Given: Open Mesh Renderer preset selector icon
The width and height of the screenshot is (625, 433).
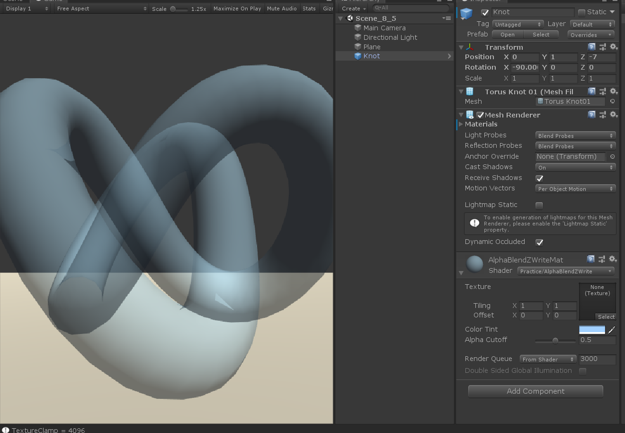Looking at the screenshot, I should [x=602, y=115].
